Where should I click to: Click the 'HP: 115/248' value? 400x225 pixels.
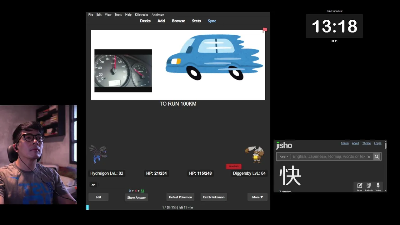click(x=200, y=173)
